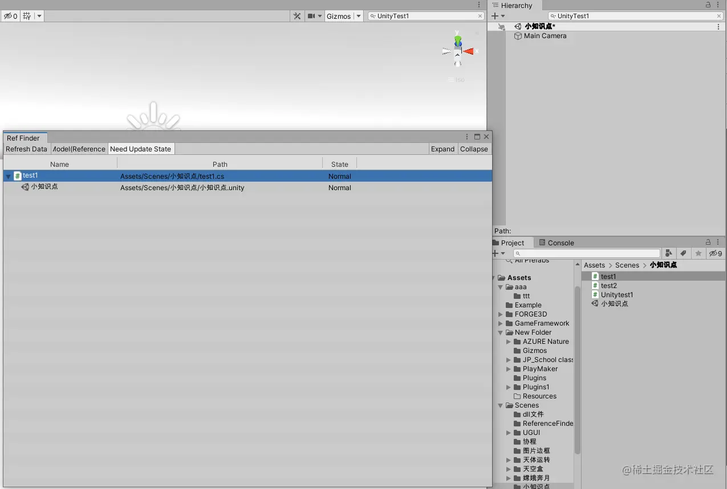Click Refresh Data in Ref Finder

[26, 149]
